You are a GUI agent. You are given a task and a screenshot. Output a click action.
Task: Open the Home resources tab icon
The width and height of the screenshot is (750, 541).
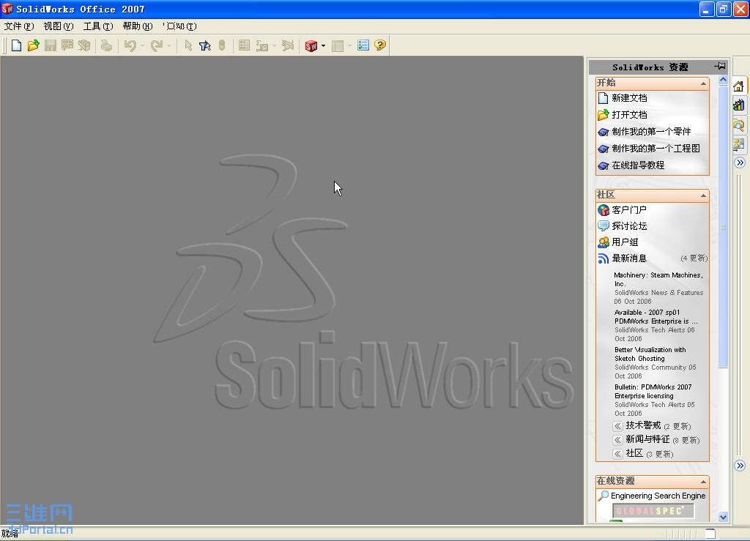point(738,86)
